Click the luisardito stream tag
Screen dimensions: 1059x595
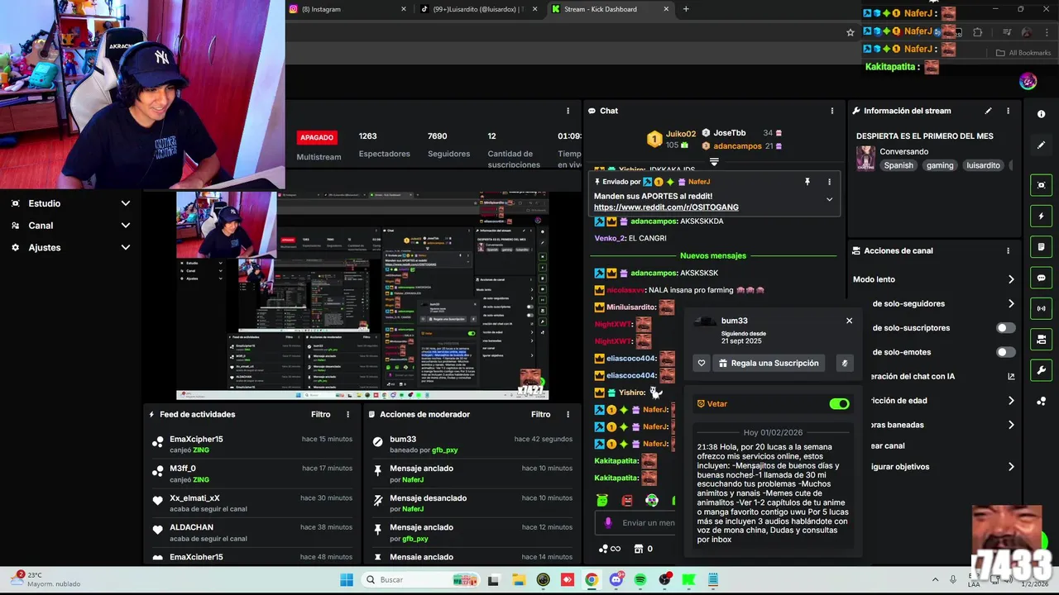click(983, 165)
